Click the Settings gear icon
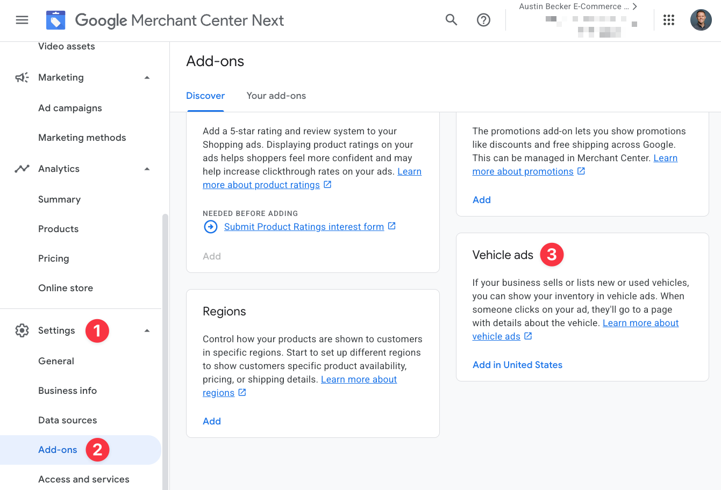This screenshot has height=490, width=721. 22,330
